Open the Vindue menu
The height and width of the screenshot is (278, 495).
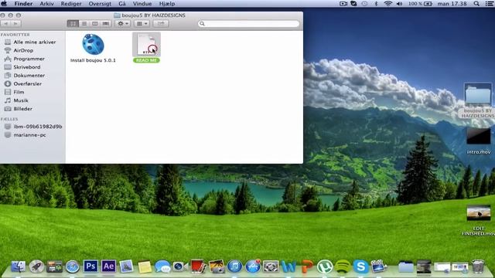click(142, 3)
